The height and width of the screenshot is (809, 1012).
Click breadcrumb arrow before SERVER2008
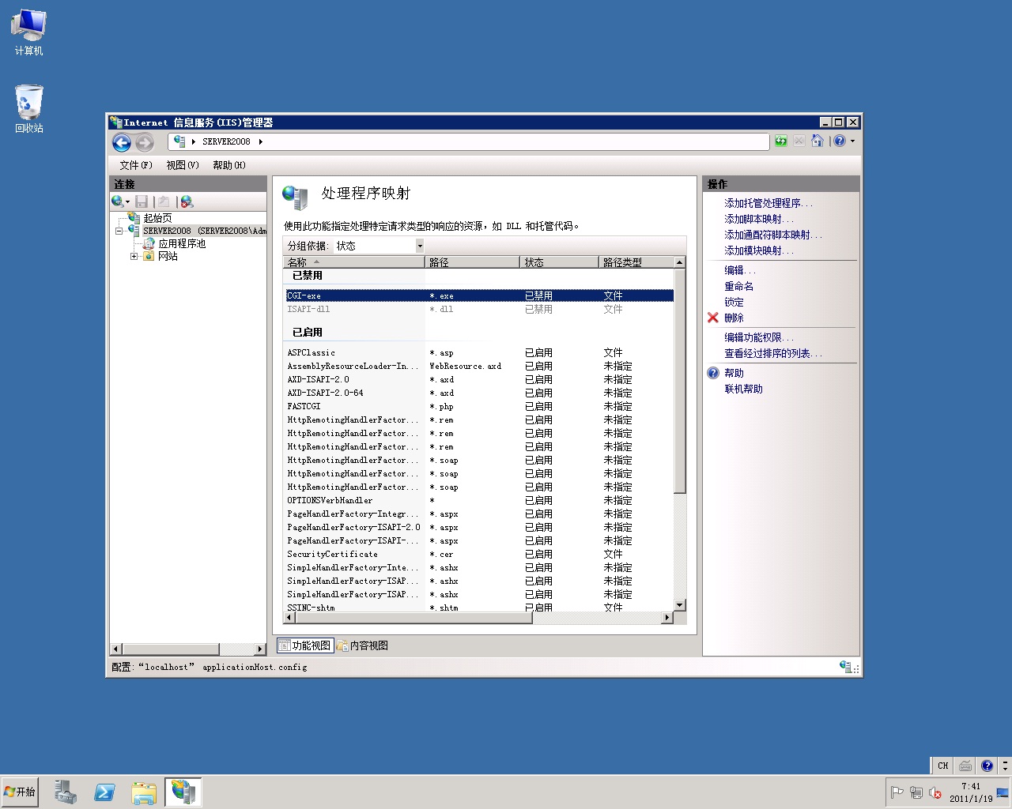(193, 142)
